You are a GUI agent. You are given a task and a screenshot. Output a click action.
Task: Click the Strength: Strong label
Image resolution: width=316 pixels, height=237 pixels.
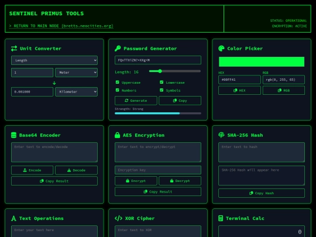pyautogui.click(x=129, y=109)
